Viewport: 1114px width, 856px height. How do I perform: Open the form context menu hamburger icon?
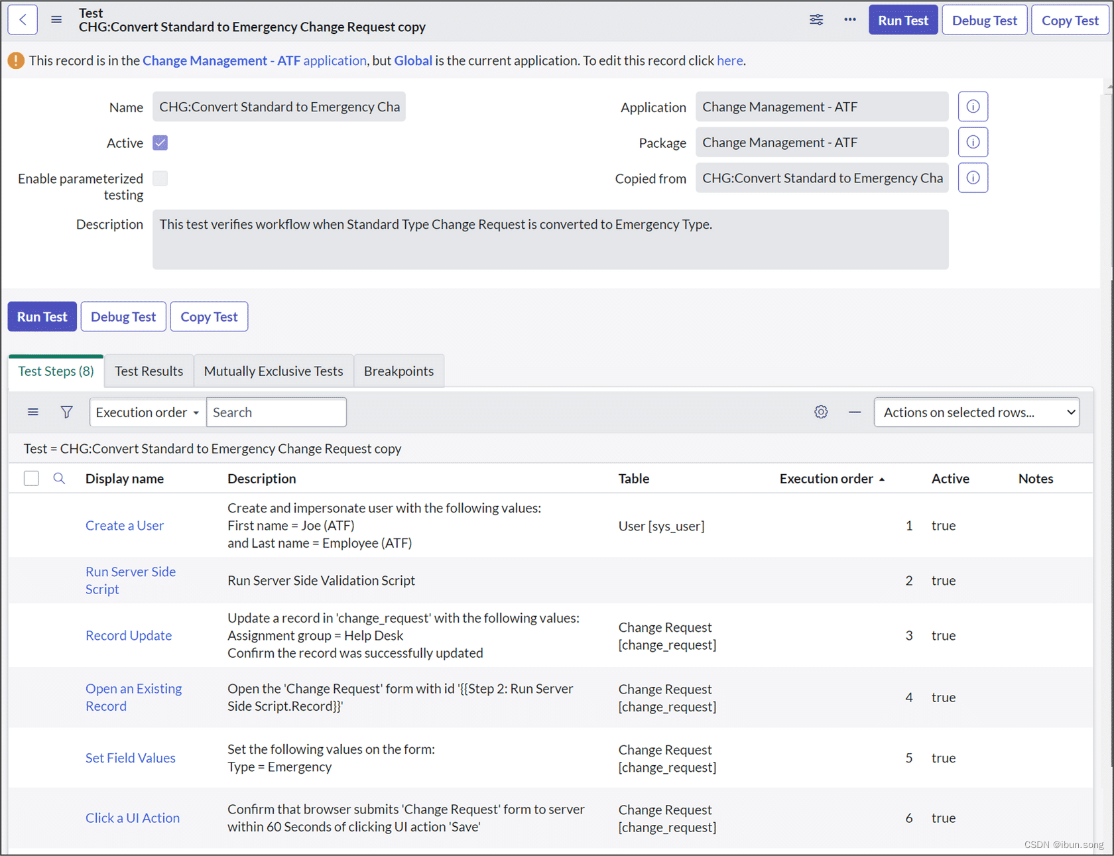(56, 20)
